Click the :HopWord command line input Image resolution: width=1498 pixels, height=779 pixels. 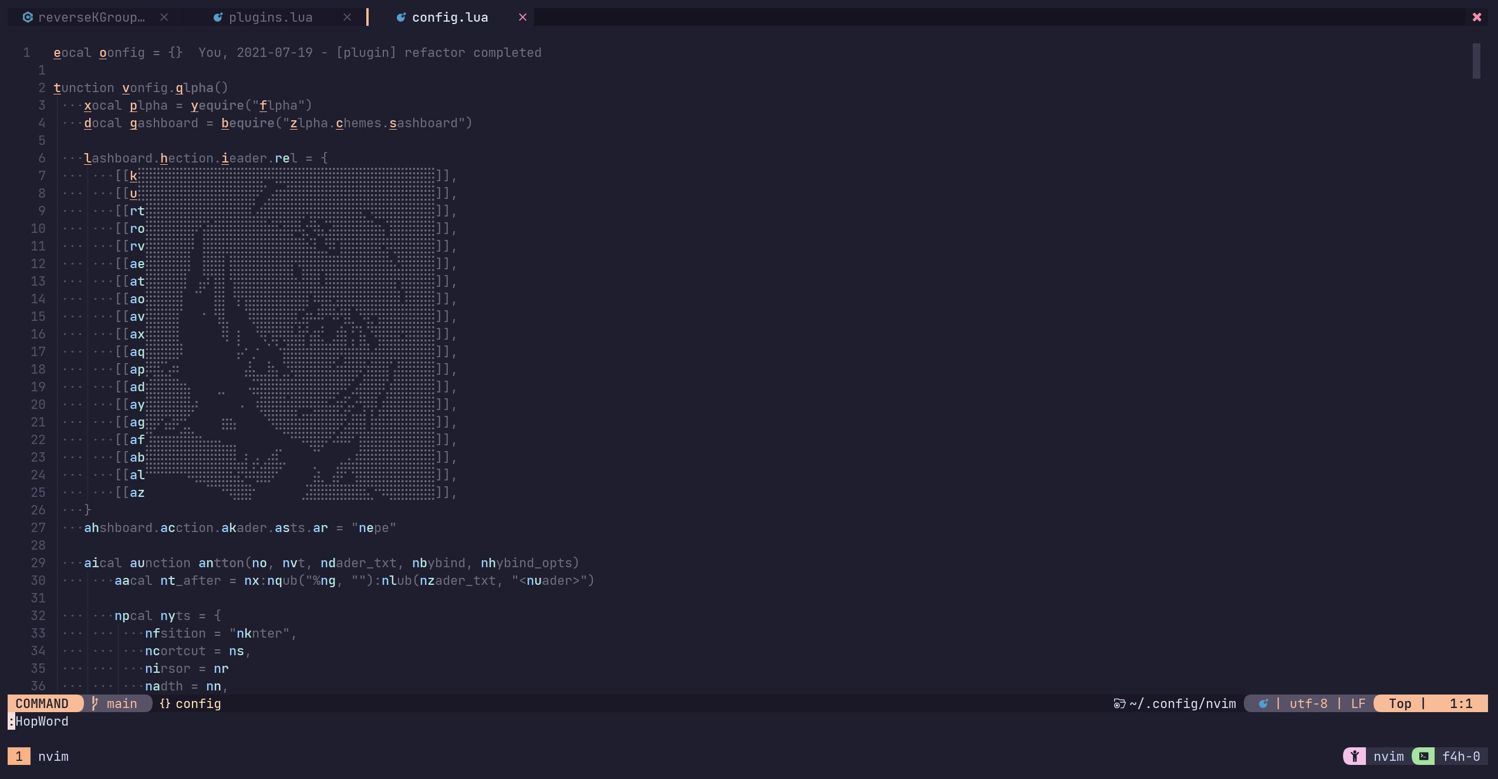point(41,721)
